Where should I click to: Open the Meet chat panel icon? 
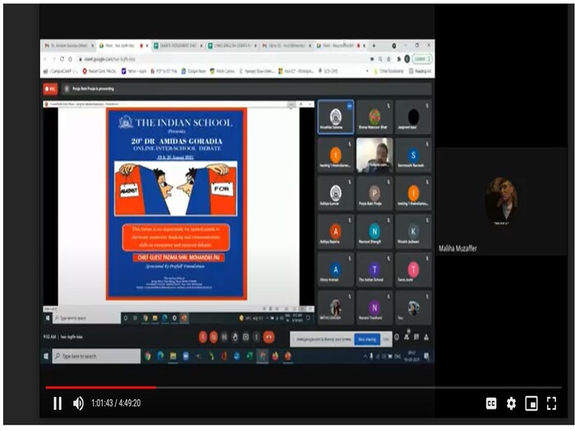pyautogui.click(x=416, y=337)
